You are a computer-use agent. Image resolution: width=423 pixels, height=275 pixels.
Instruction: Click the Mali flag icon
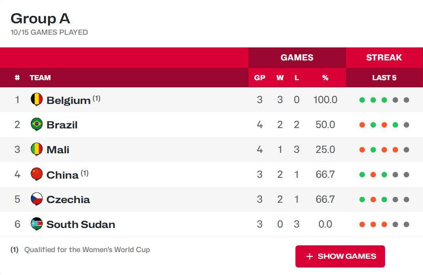[x=37, y=149]
